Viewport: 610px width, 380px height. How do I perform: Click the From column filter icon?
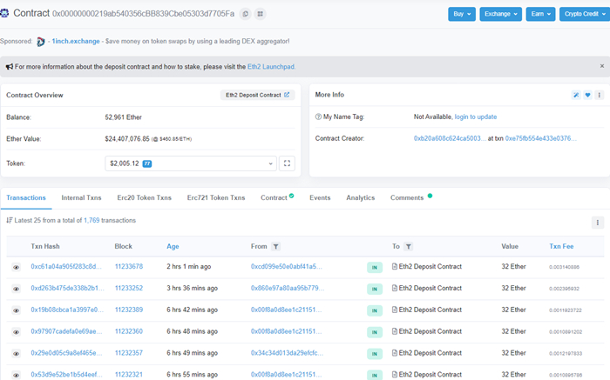(x=276, y=247)
